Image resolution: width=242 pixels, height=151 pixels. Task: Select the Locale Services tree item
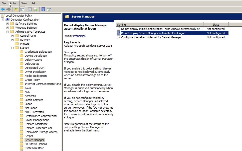[34, 100]
